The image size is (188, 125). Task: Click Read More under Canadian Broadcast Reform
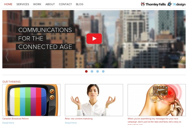coord(8,123)
